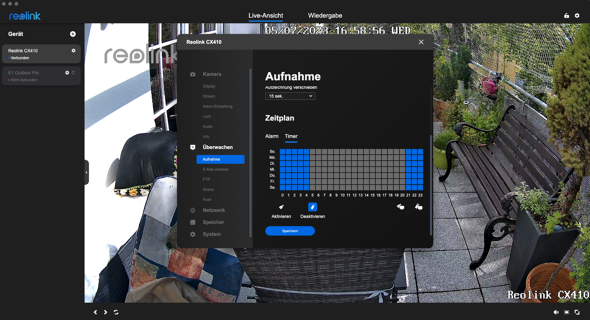Expand the System settings section
Viewport: 590px width, 320px height.
click(x=212, y=234)
